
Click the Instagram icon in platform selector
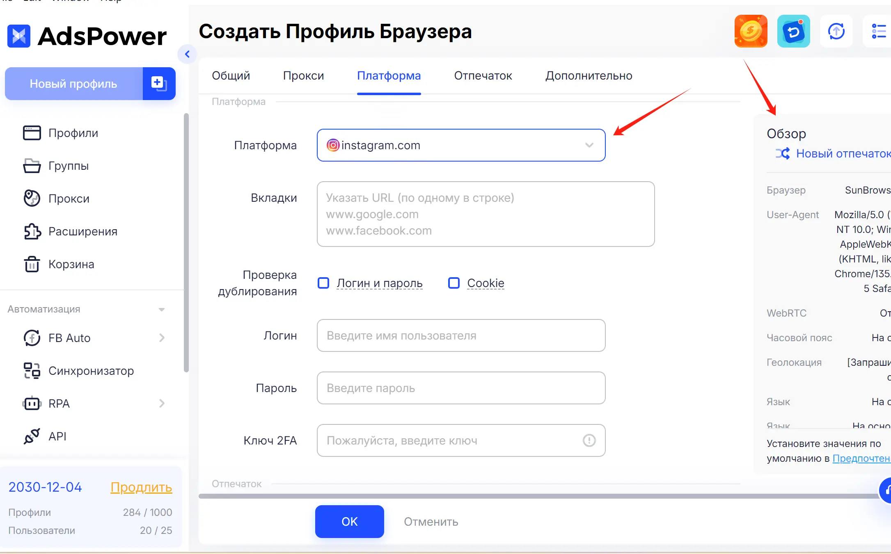333,145
